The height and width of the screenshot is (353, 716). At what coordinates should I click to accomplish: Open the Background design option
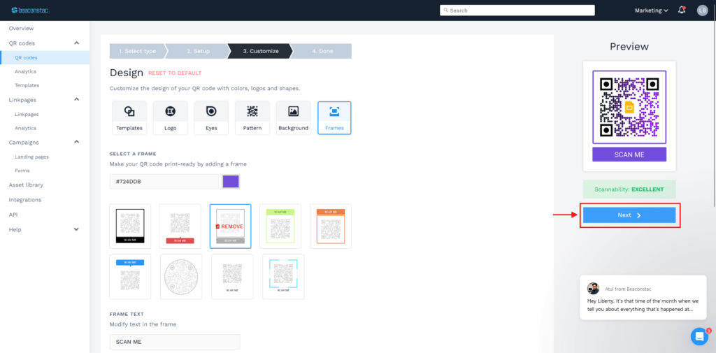point(294,118)
